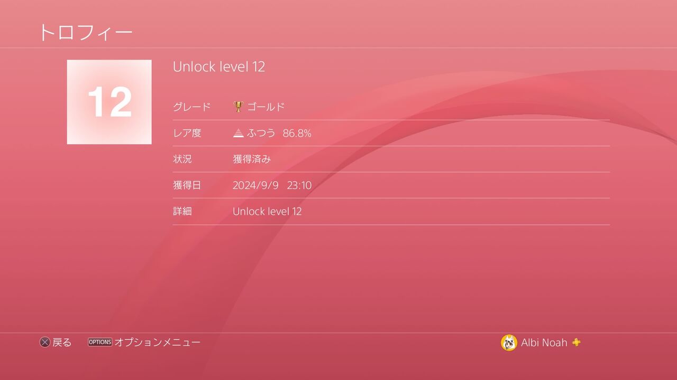Select the level 12 trophy image
677x380 pixels.
(109, 102)
